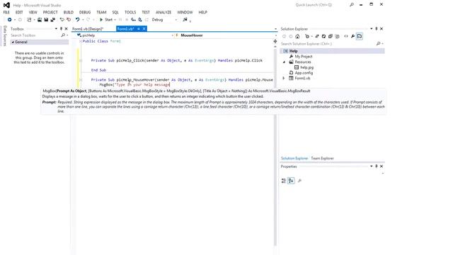Viewport: 453px width, 255px height.
Task: Collapse the picHelp_Click sub outline
Action: point(81,61)
